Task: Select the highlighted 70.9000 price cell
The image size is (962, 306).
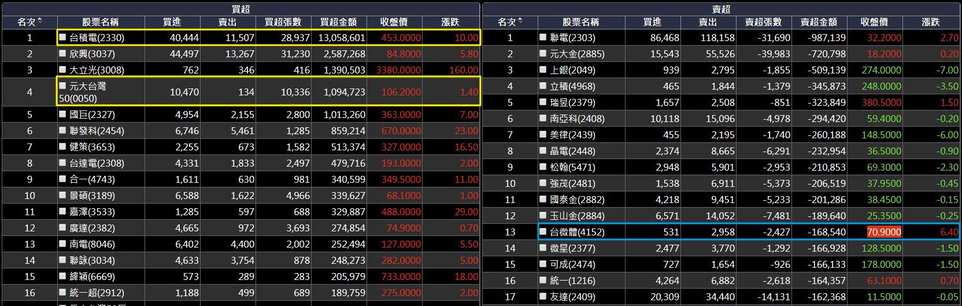Action: (884, 232)
